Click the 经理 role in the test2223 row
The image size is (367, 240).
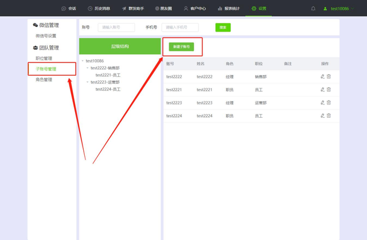pos(229,103)
